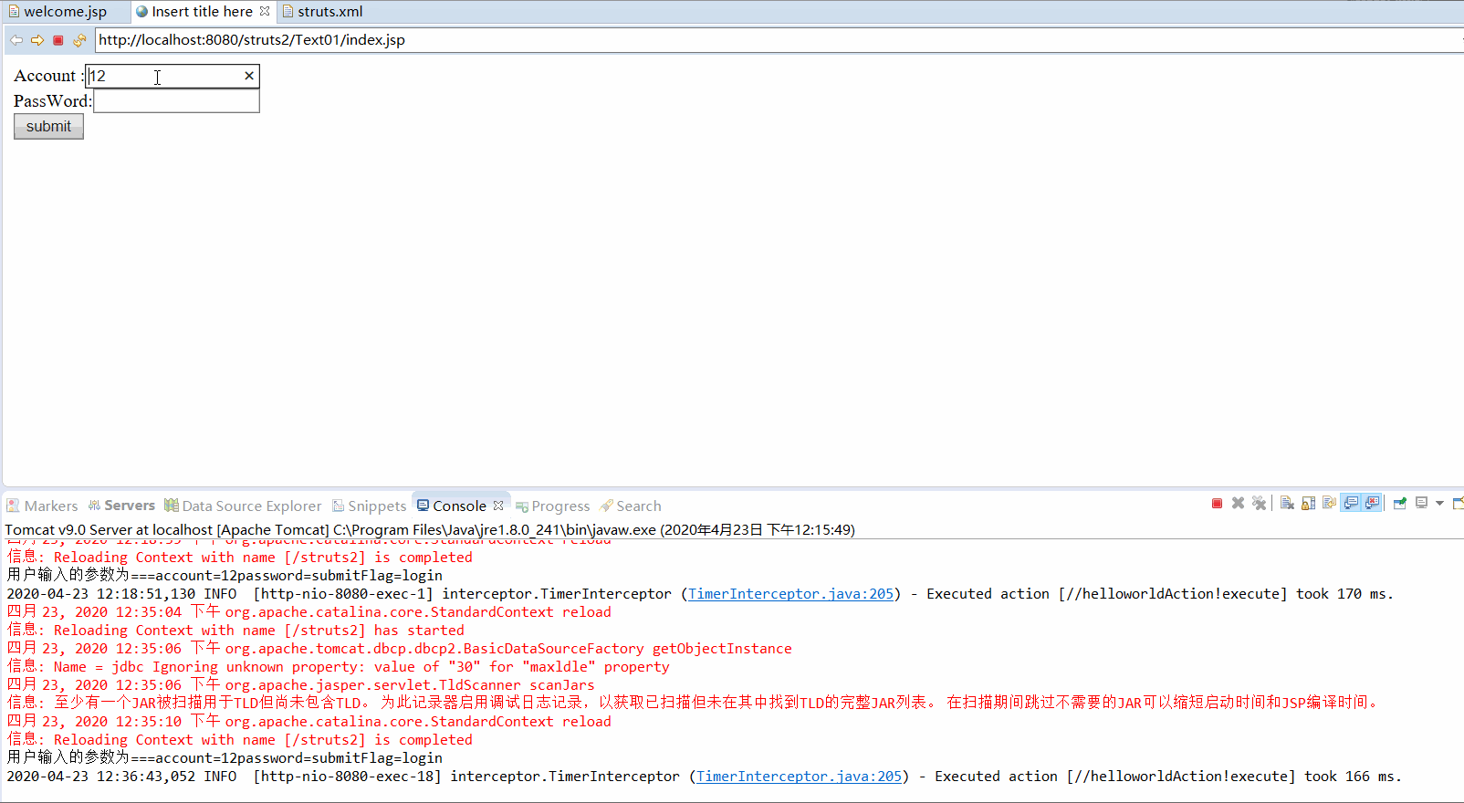The image size is (1464, 803).
Task: Switch to the Servers view tab
Action: (121, 506)
